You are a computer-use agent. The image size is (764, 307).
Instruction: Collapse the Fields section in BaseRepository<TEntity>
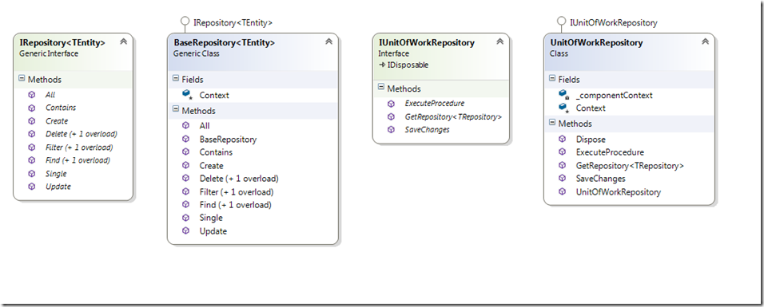[175, 78]
